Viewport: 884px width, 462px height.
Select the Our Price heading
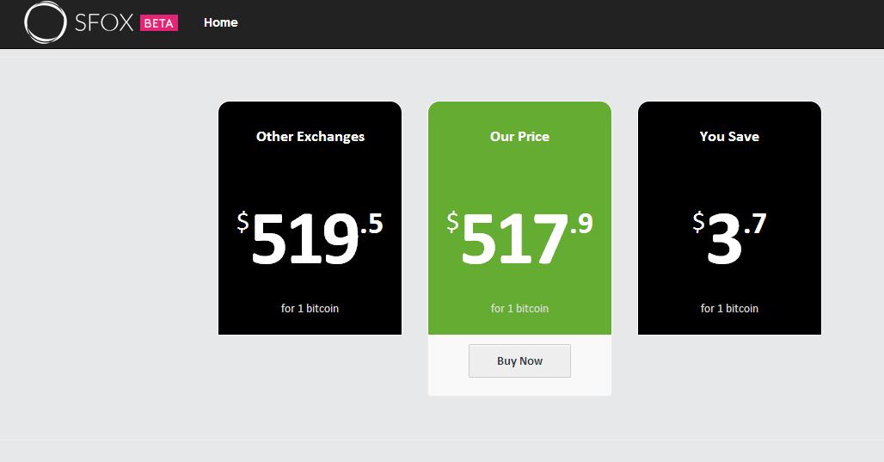[x=519, y=136]
